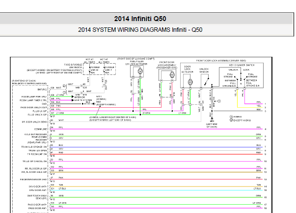The width and height of the screenshot is (296, 213).
Task: Click the blue Trunk Lid Opener SW wire
Action: (156, 147)
